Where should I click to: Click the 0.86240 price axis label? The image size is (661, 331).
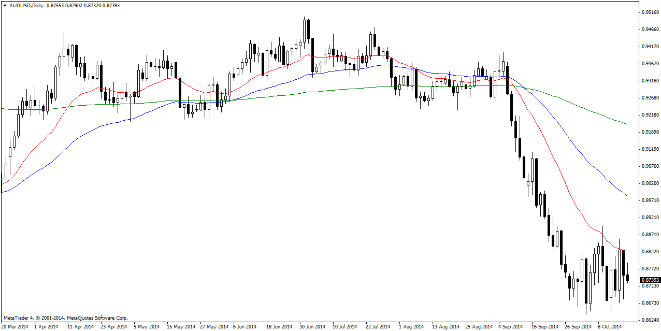(650, 320)
